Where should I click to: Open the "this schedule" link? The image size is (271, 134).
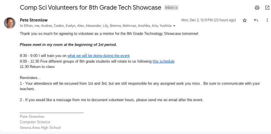click(x=163, y=61)
